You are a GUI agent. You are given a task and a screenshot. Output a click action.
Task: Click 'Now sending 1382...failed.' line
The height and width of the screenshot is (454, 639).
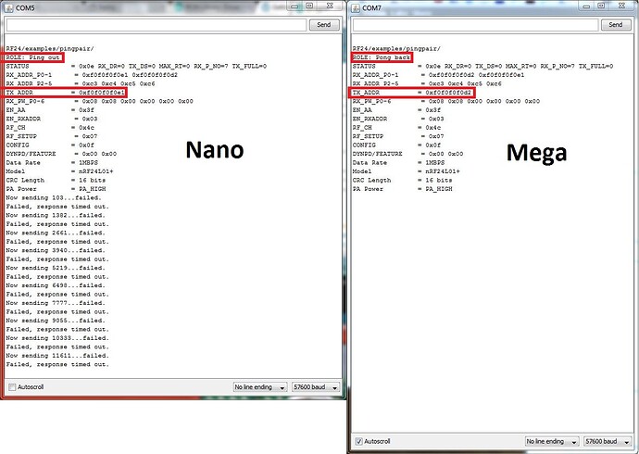tap(56, 215)
